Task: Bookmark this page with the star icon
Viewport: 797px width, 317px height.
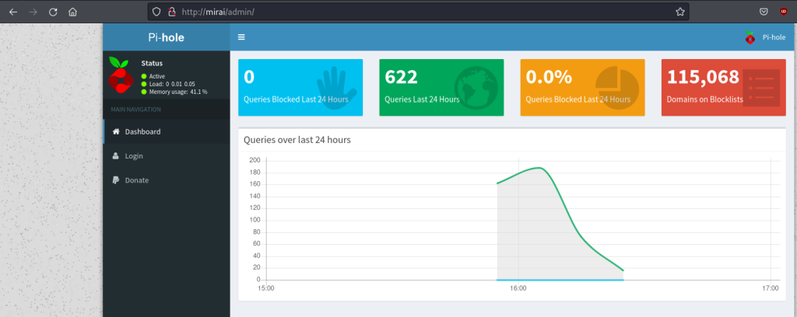Action: pos(680,12)
